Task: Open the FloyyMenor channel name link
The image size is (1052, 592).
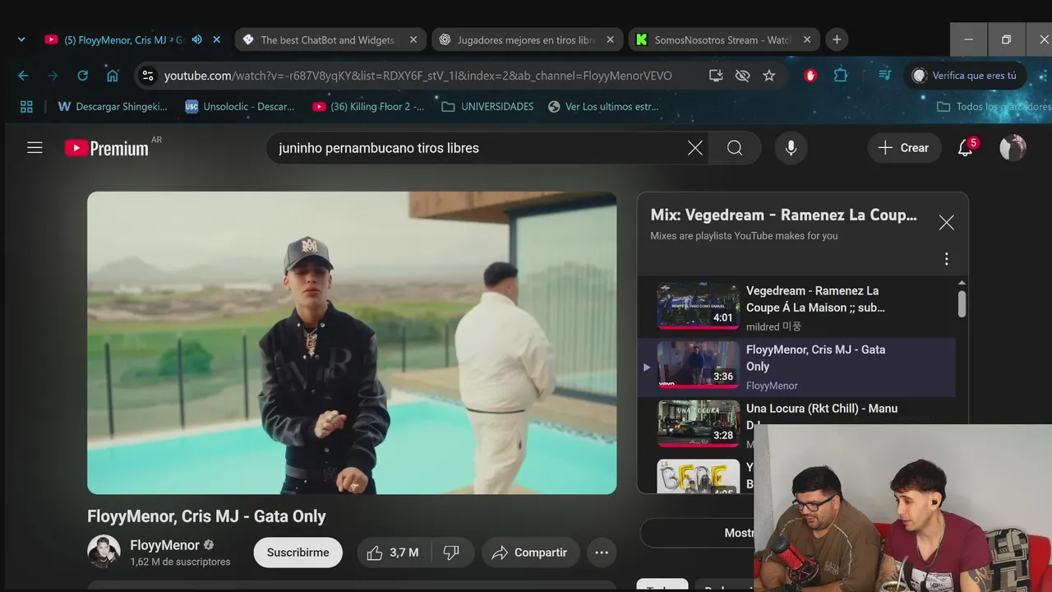Action: pos(164,545)
